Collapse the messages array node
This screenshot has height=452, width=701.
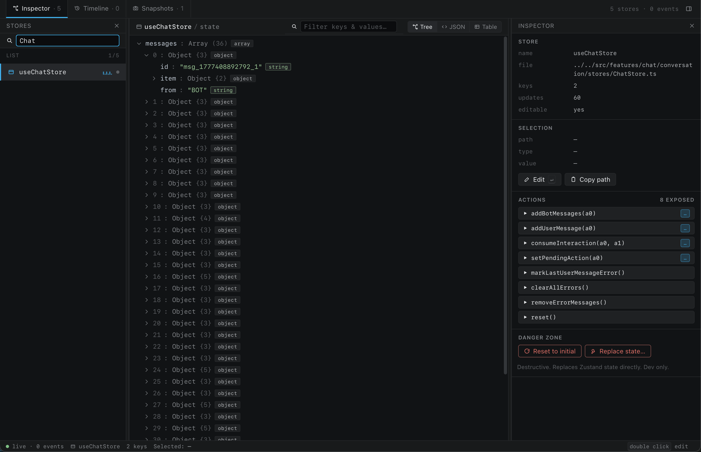139,44
